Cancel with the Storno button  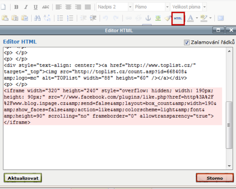pyautogui.click(x=215, y=178)
